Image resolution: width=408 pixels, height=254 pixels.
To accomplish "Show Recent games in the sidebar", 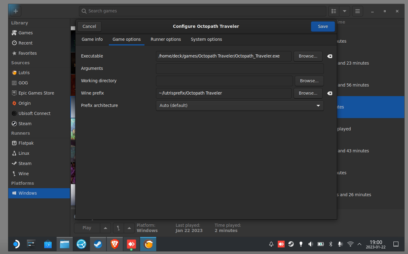I will pos(39,43).
